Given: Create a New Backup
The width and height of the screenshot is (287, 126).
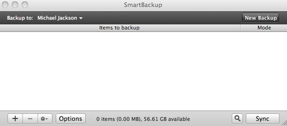Looking at the screenshot, I should 261,18.
